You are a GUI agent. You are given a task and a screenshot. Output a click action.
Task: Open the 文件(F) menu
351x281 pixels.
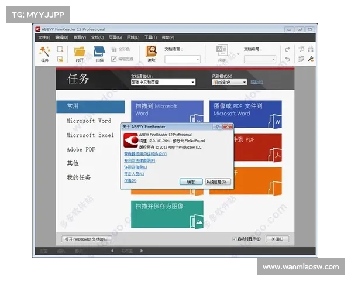[44, 37]
